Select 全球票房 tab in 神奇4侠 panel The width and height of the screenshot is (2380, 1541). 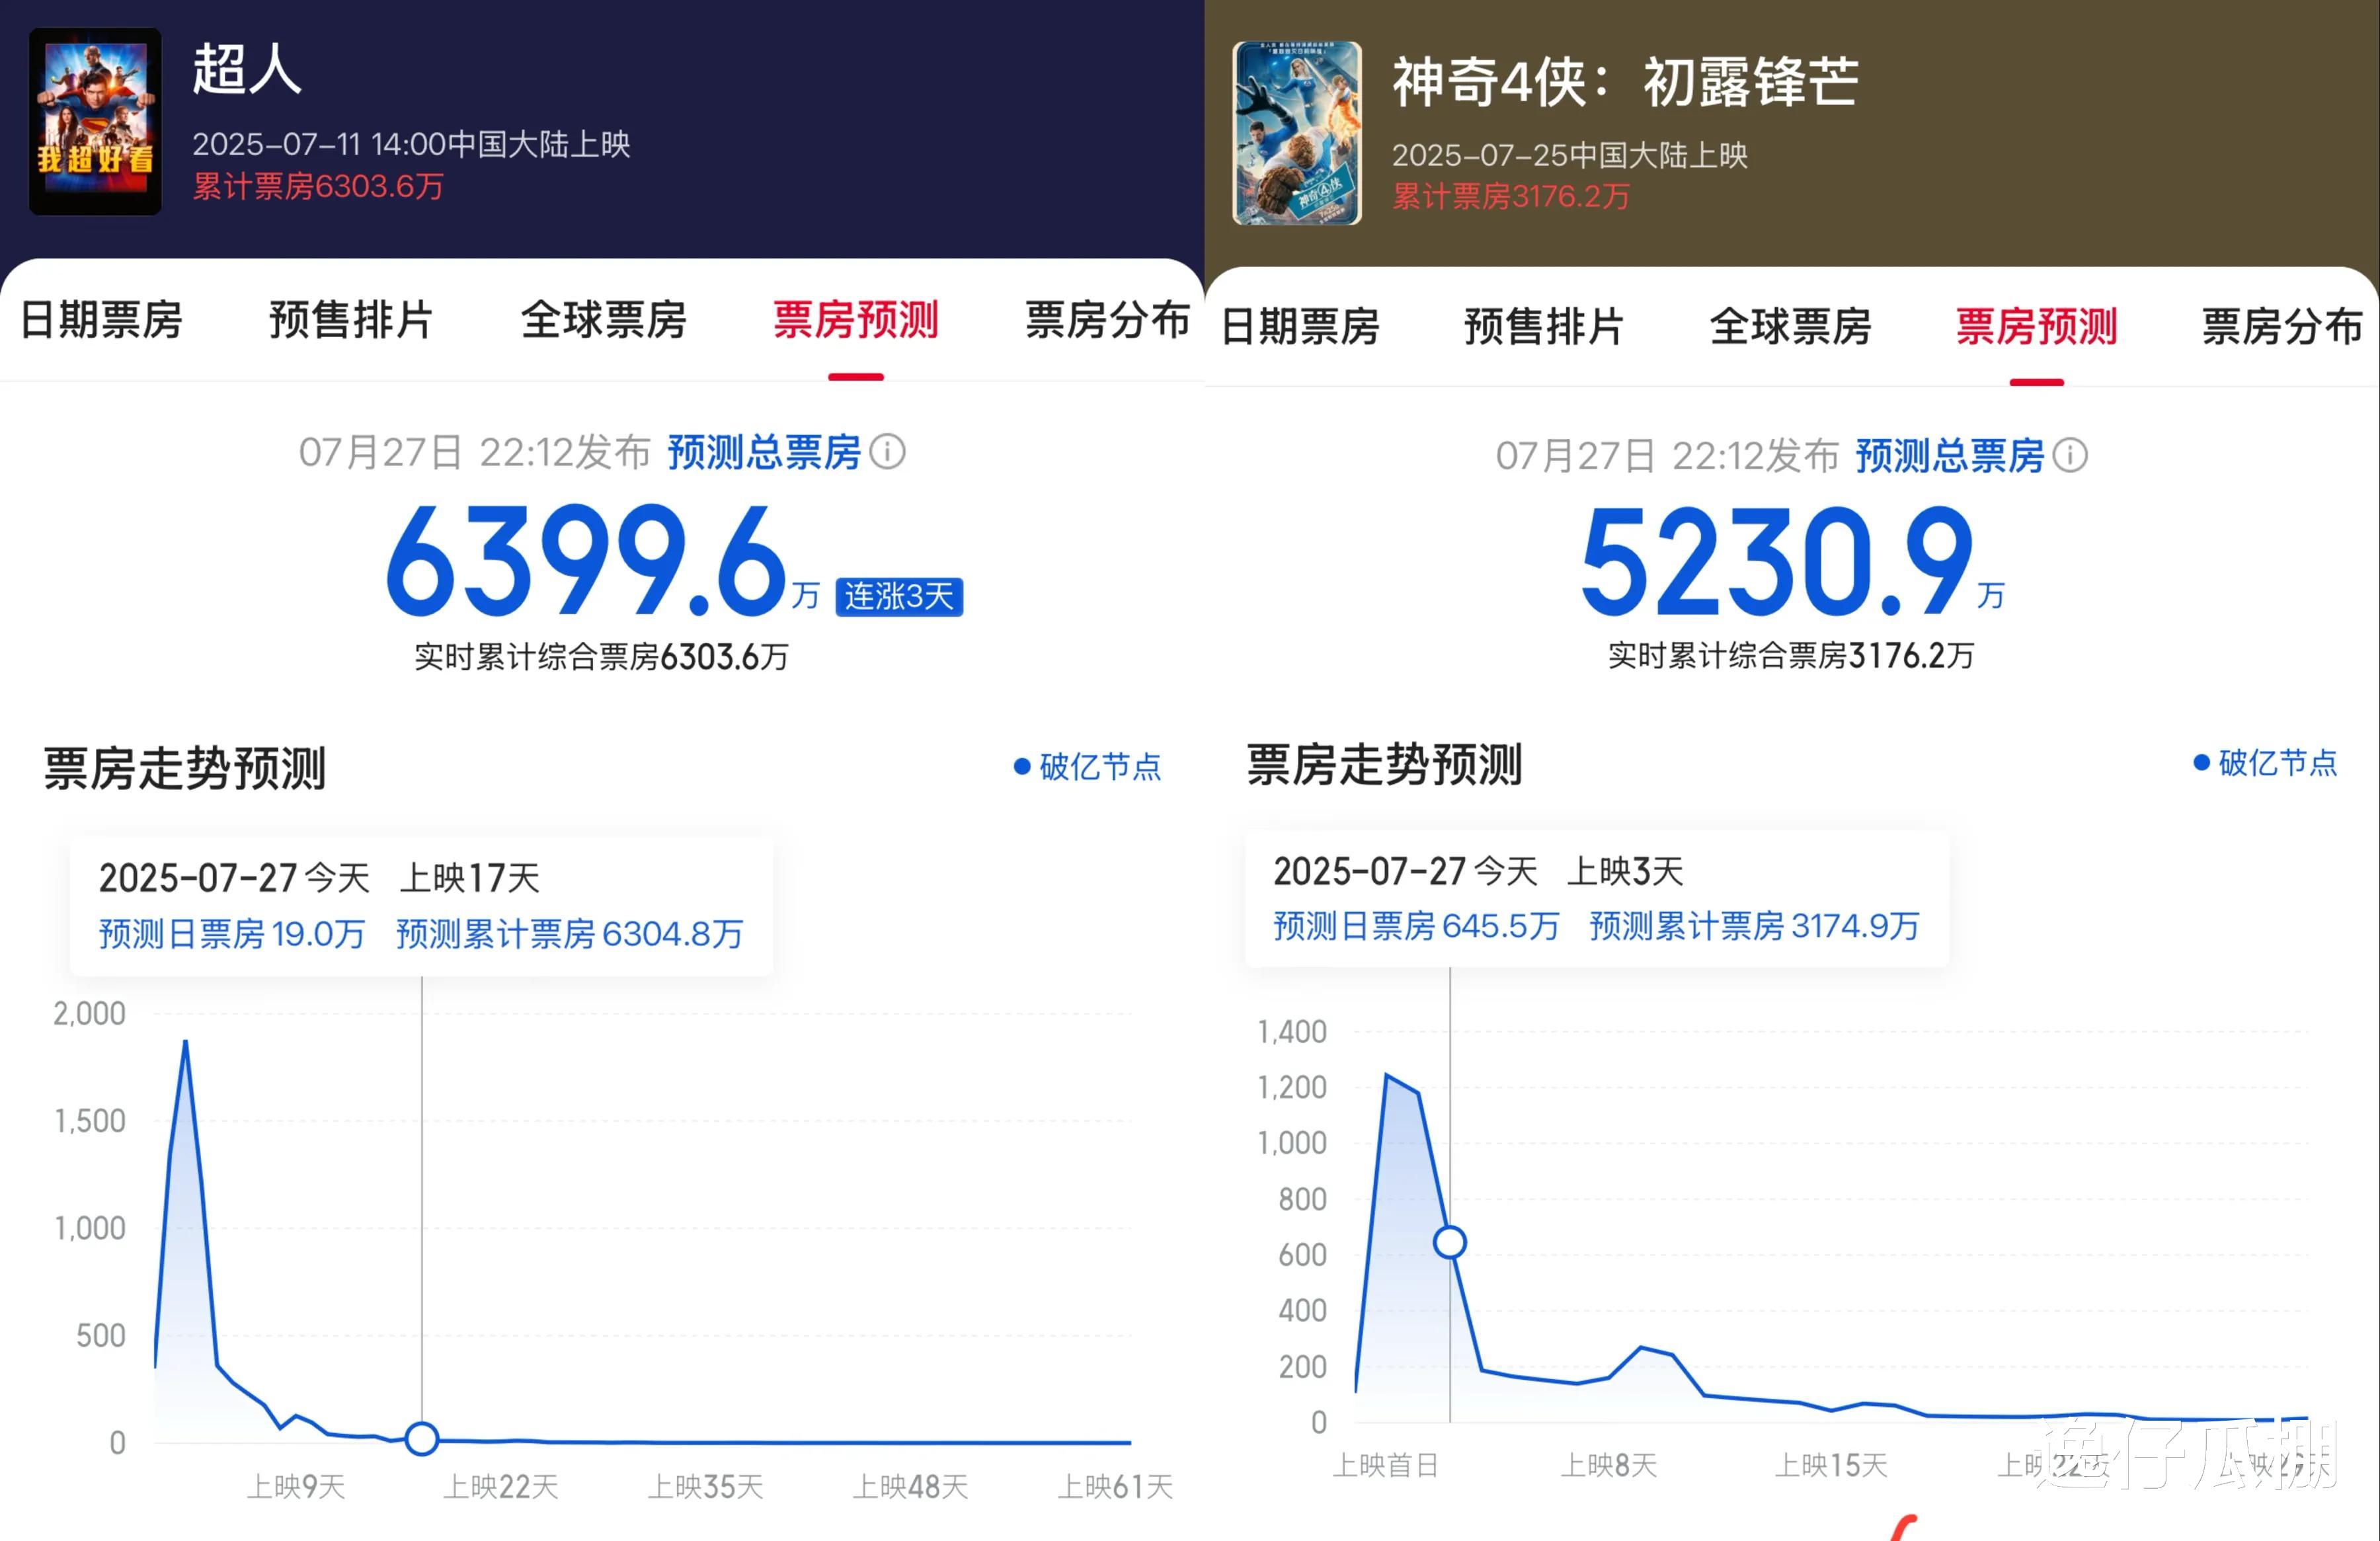pyautogui.click(x=1791, y=327)
